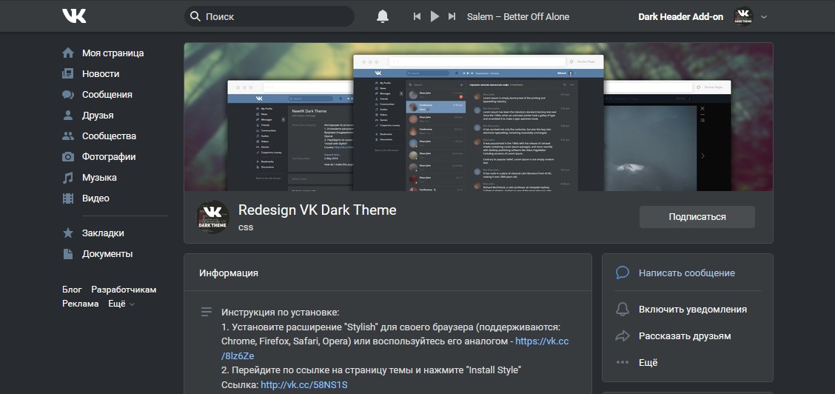Open the Разработчикам footer link
This screenshot has width=835, height=394.
(124, 290)
